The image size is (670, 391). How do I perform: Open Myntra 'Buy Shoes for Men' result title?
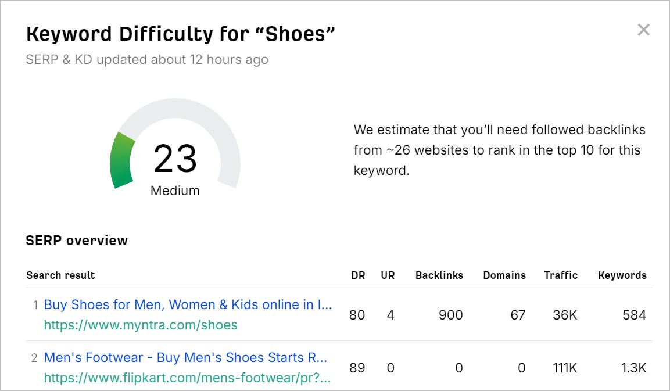[188, 304]
